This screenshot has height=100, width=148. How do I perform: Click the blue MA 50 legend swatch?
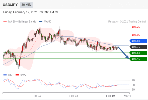tap(41, 22)
